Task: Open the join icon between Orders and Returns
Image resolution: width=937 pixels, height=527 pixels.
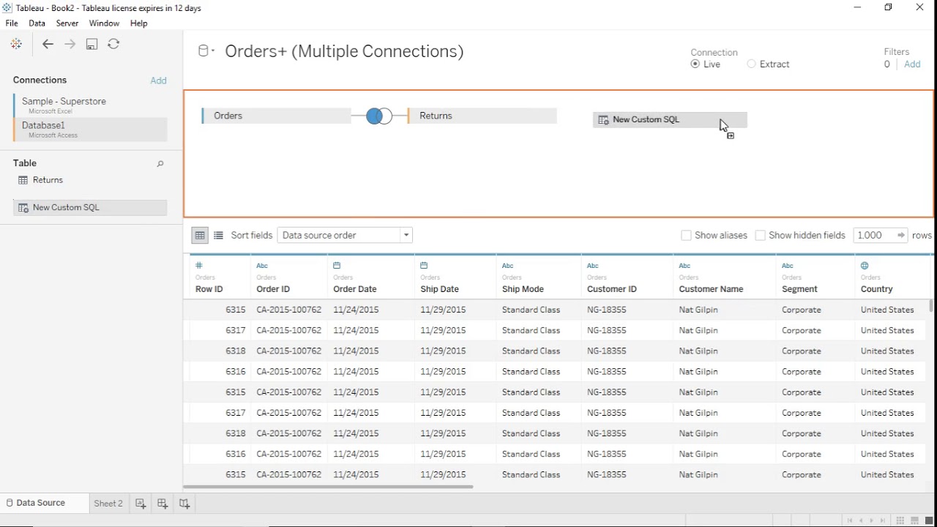Action: coord(379,116)
